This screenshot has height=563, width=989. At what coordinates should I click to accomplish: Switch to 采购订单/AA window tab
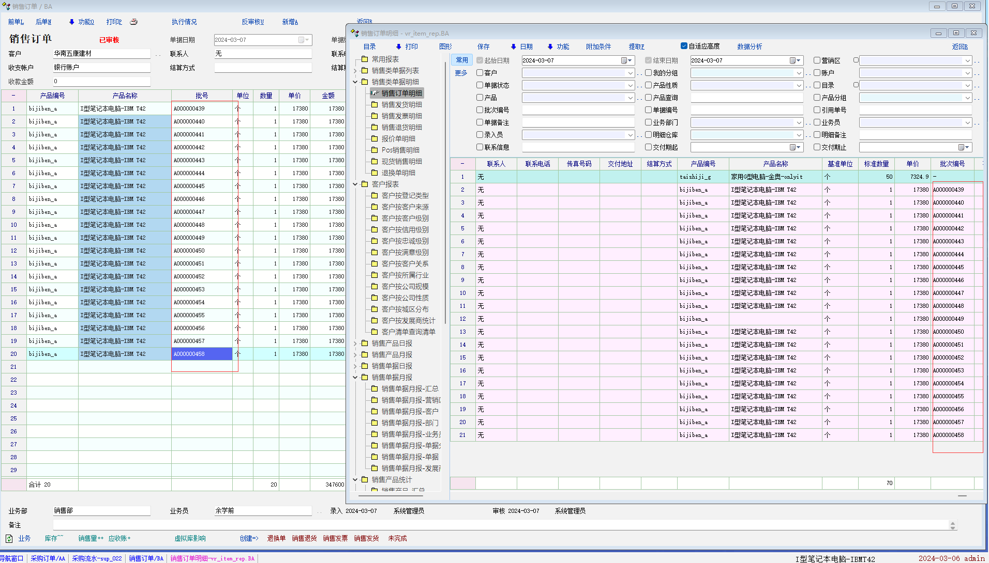[48, 558]
